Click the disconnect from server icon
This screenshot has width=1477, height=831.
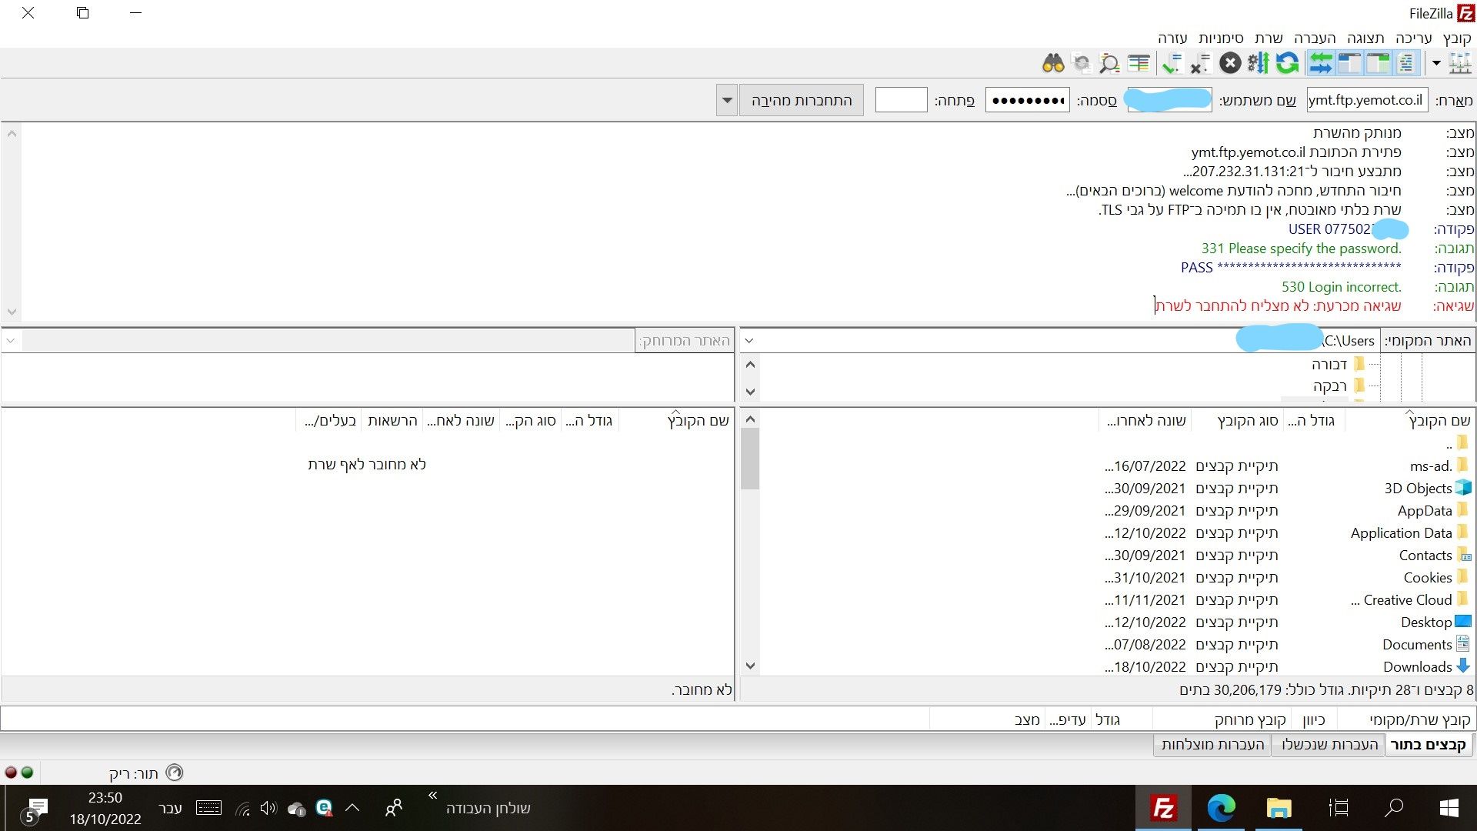[1200, 63]
